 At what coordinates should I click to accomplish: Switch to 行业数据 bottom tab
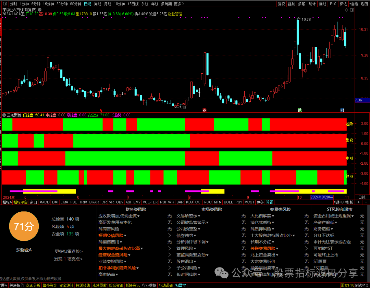tap(149, 285)
